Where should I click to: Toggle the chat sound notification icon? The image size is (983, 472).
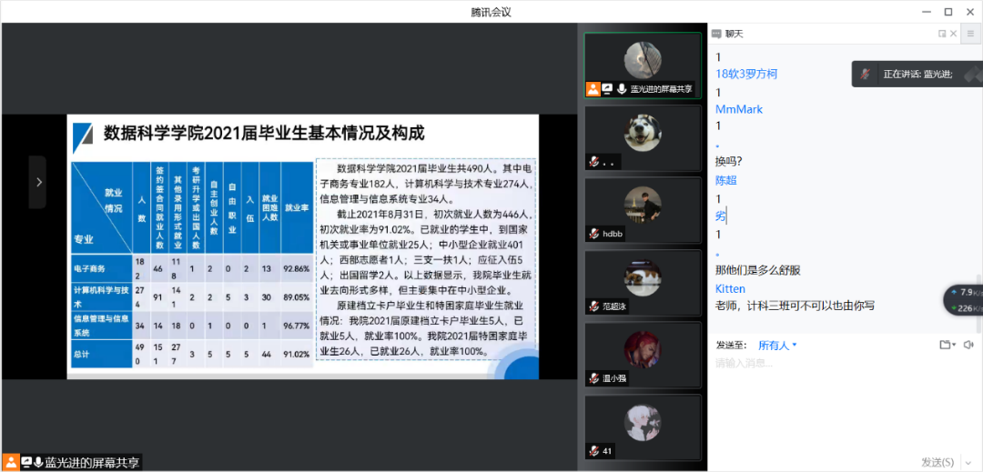968,345
